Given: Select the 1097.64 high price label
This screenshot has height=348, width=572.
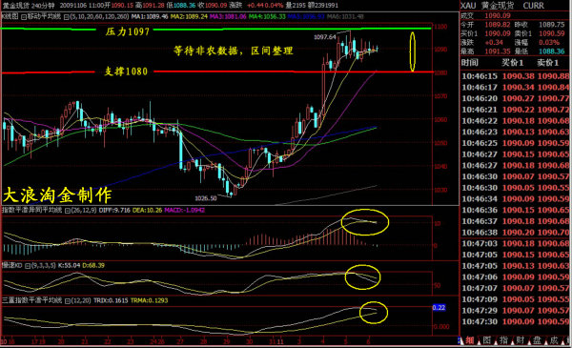Looking at the screenshot, I should pos(325,37).
